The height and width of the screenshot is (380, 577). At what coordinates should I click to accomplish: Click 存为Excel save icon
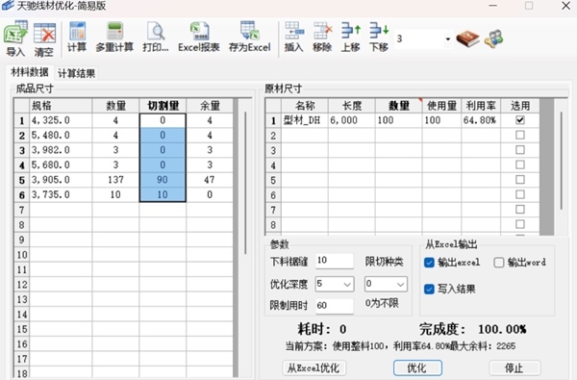coord(249,37)
